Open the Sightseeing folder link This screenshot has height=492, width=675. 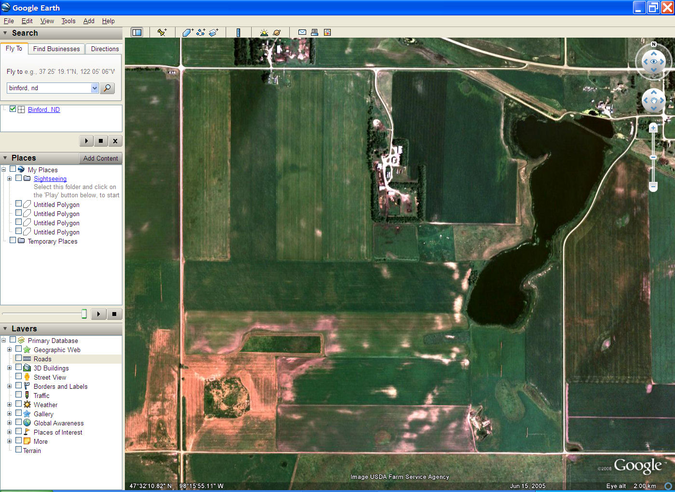pyautogui.click(x=50, y=178)
